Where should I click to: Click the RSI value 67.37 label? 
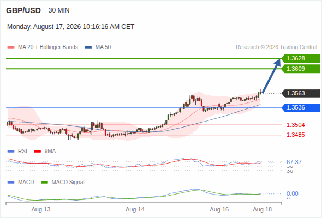pyautogui.click(x=294, y=162)
